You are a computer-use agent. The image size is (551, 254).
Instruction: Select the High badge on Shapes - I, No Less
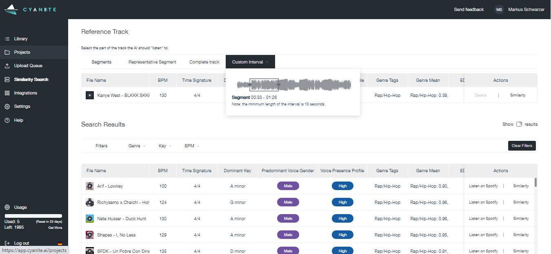[342, 234]
